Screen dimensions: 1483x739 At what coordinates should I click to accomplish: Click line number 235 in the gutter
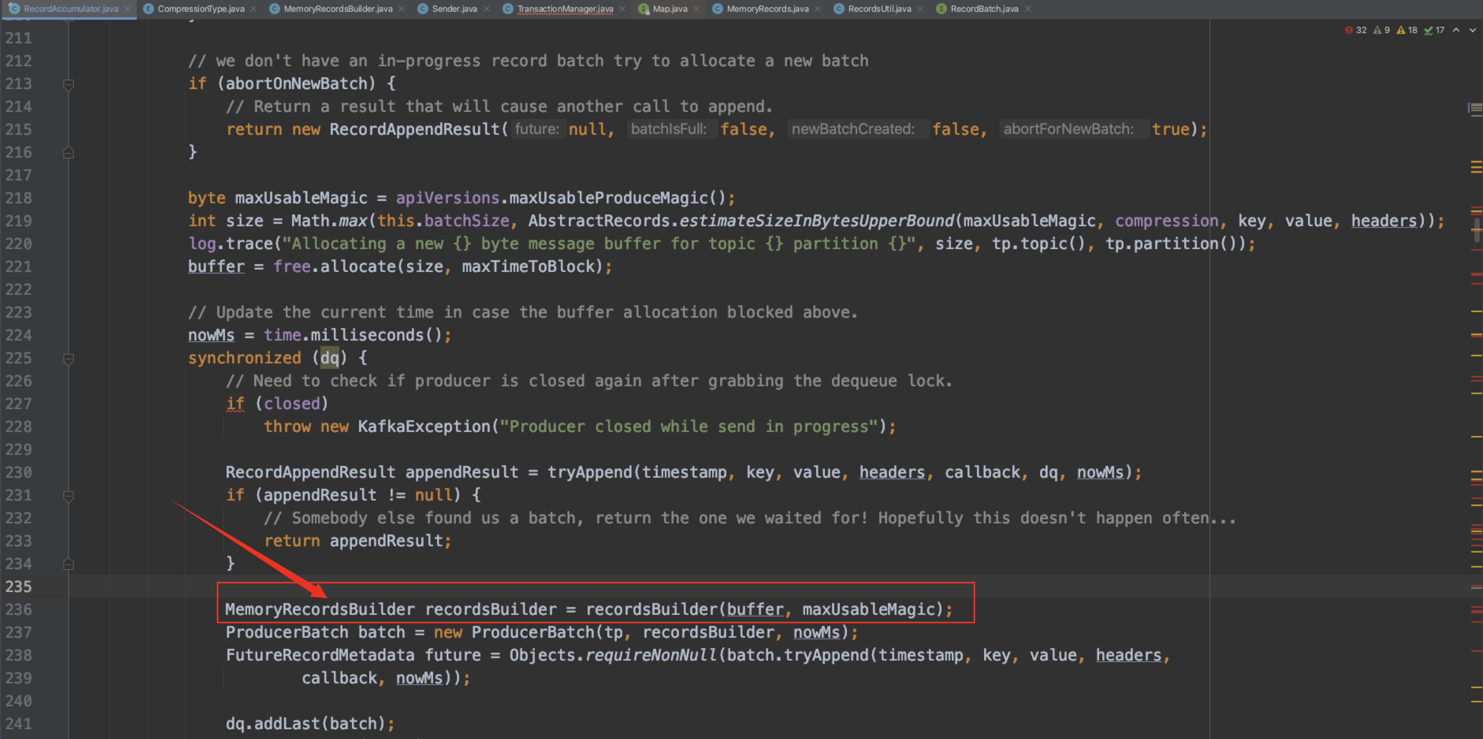coord(19,586)
